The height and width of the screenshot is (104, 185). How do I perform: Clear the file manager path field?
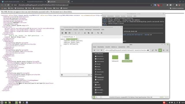148,50
